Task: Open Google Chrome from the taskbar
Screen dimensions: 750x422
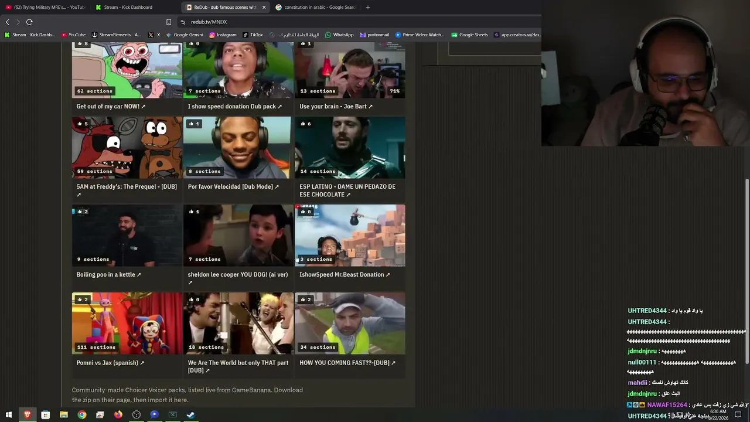Action: pyautogui.click(x=82, y=415)
